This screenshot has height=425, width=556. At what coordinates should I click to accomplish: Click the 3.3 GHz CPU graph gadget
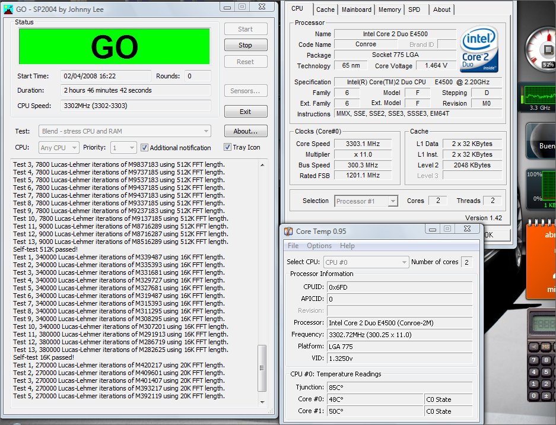click(538, 97)
